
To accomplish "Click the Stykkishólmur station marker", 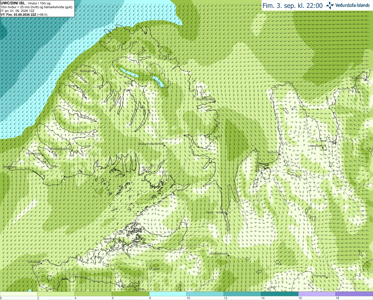I will click(119, 241).
